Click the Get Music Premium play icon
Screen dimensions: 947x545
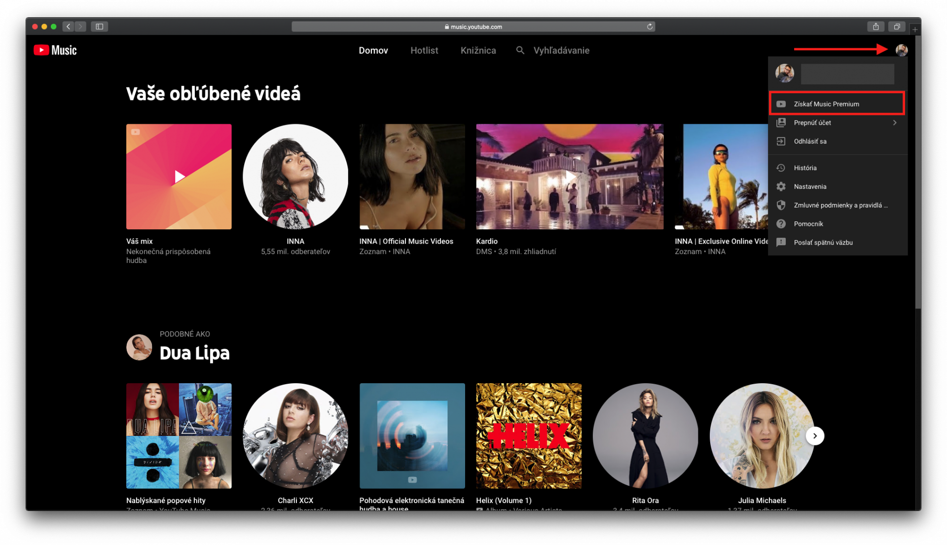781,104
